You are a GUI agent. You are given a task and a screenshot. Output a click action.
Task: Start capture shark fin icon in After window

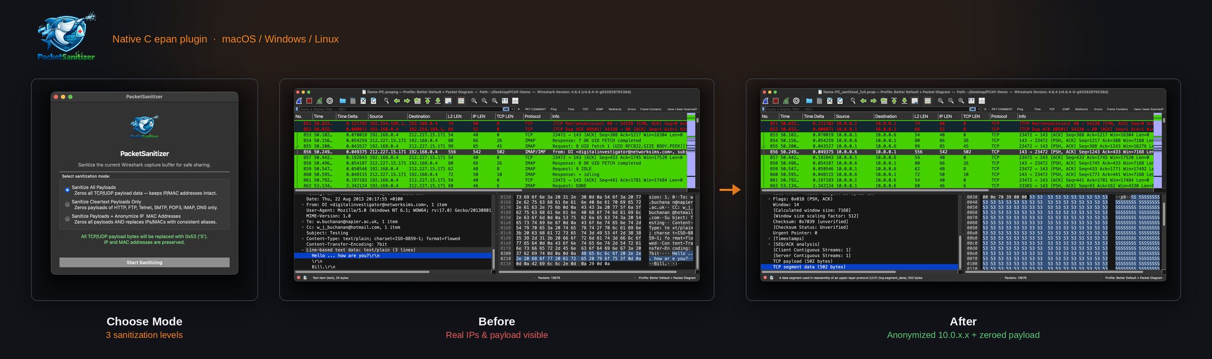click(x=765, y=101)
